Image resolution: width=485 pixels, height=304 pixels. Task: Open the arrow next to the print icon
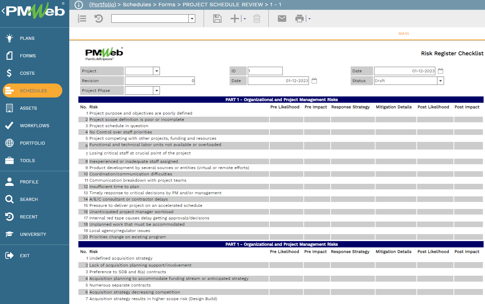tap(309, 18)
